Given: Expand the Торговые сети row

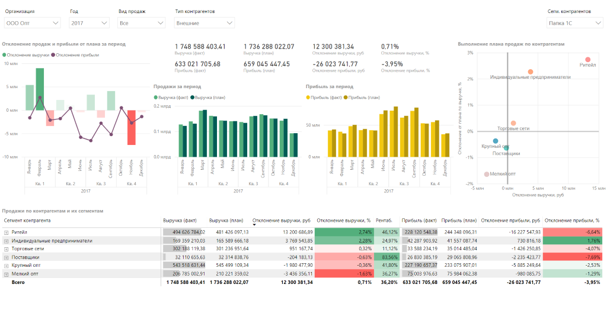Looking at the screenshot, I should 6,249.
